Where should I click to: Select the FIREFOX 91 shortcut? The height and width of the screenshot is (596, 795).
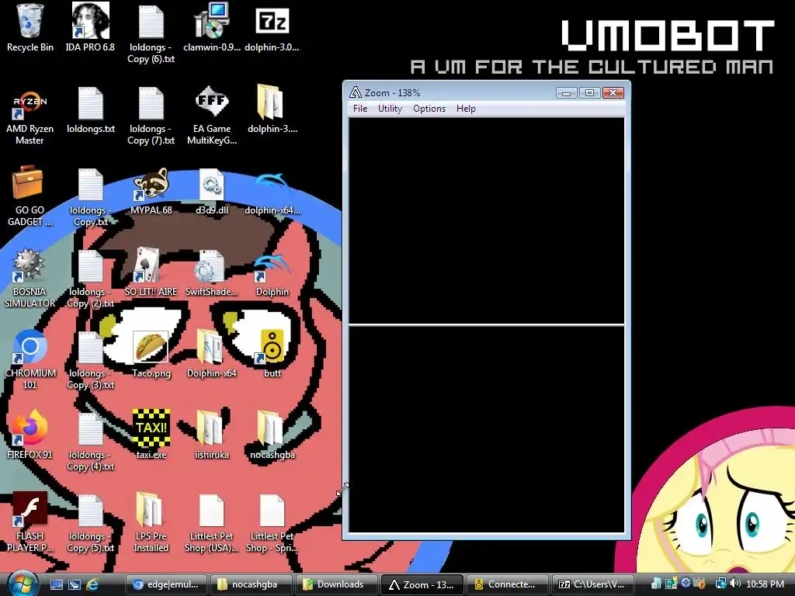click(x=30, y=436)
